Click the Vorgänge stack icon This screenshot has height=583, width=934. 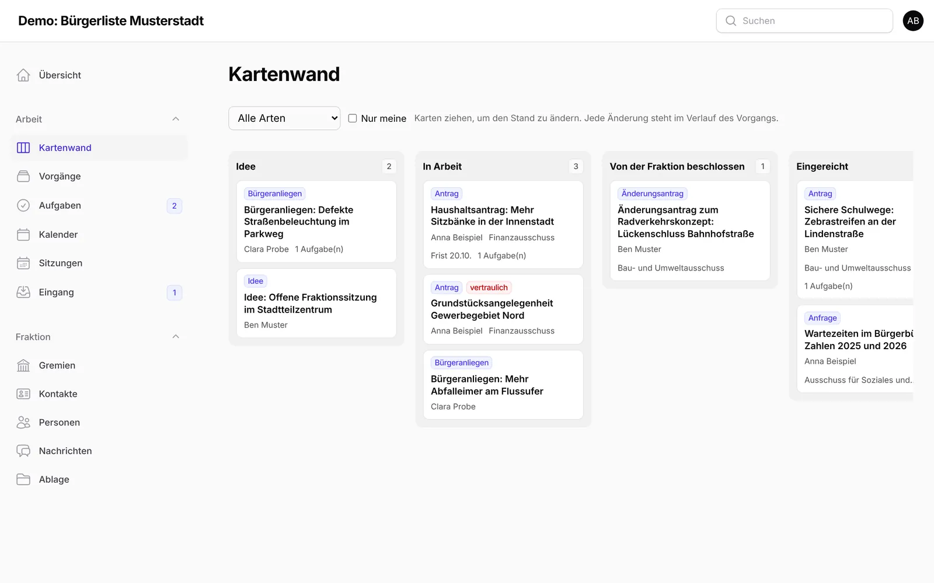pyautogui.click(x=23, y=176)
